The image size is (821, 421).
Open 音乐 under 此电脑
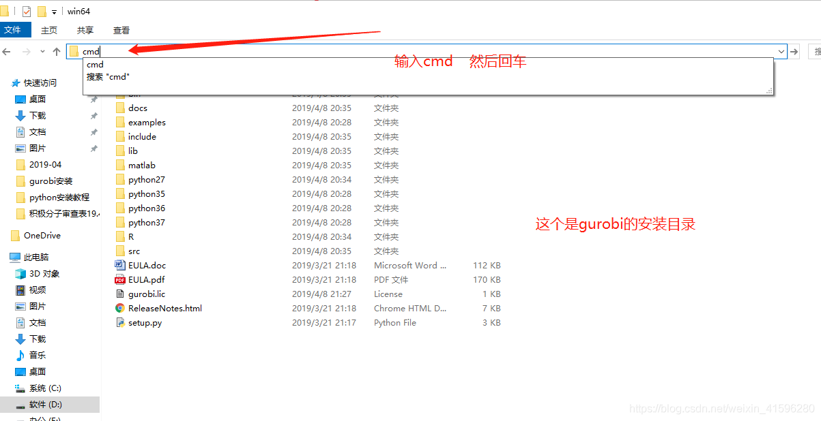coord(38,356)
